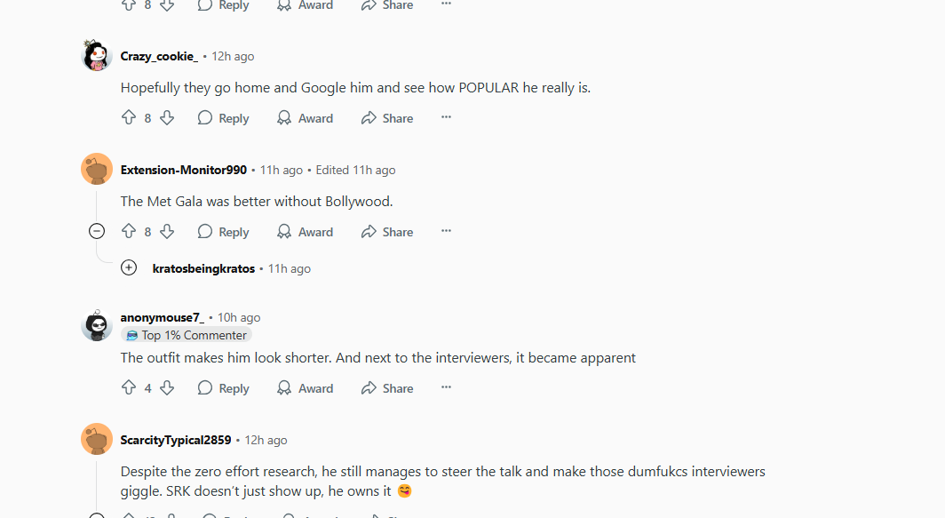Click the Top 1% Commenter badge
The height and width of the screenshot is (518, 945).
click(x=187, y=335)
